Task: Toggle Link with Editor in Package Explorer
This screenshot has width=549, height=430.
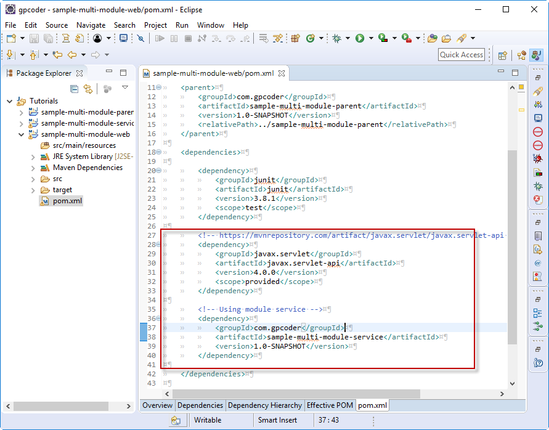Action: (88, 89)
